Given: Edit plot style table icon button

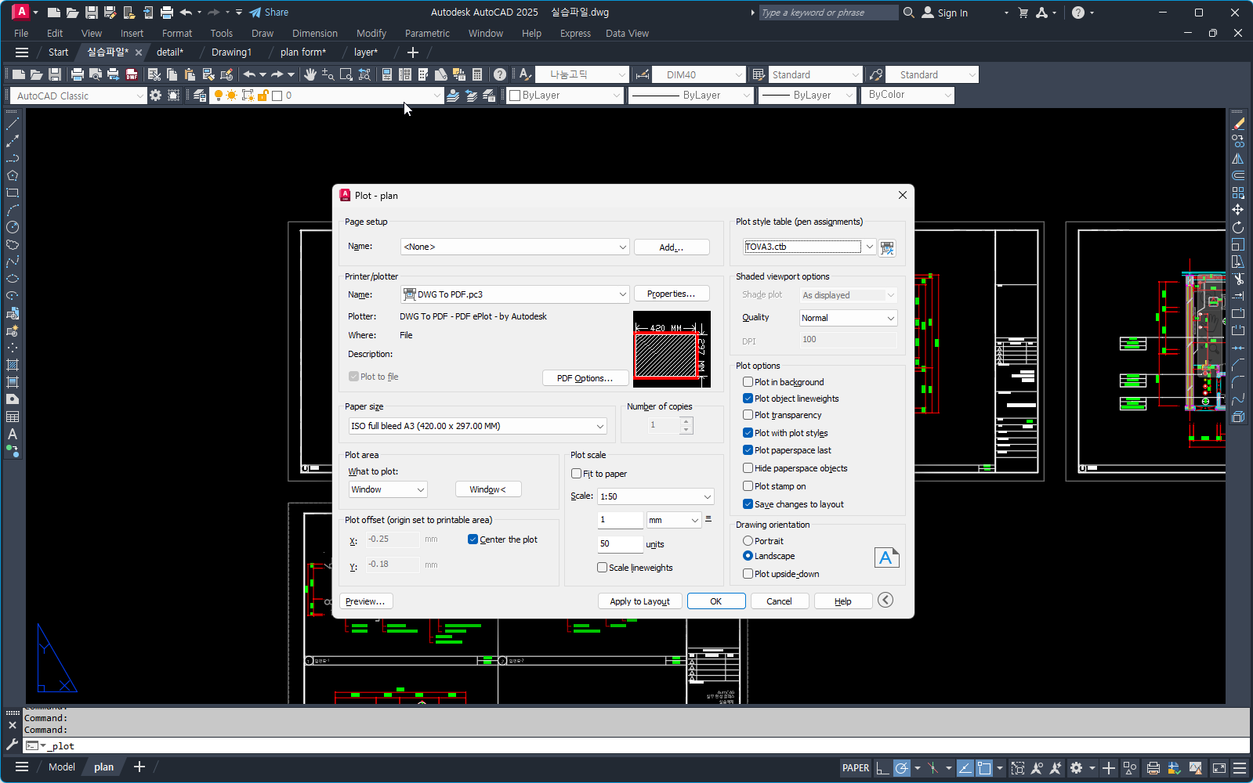Looking at the screenshot, I should [887, 247].
